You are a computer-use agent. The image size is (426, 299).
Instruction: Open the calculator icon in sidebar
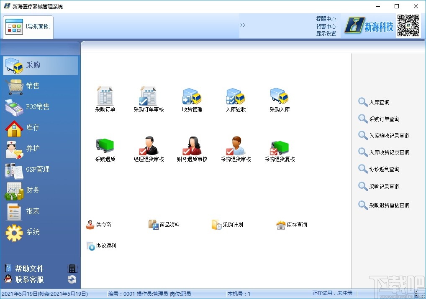[72, 269]
